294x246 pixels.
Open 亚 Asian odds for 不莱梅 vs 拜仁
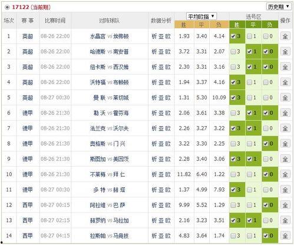[x=161, y=174]
